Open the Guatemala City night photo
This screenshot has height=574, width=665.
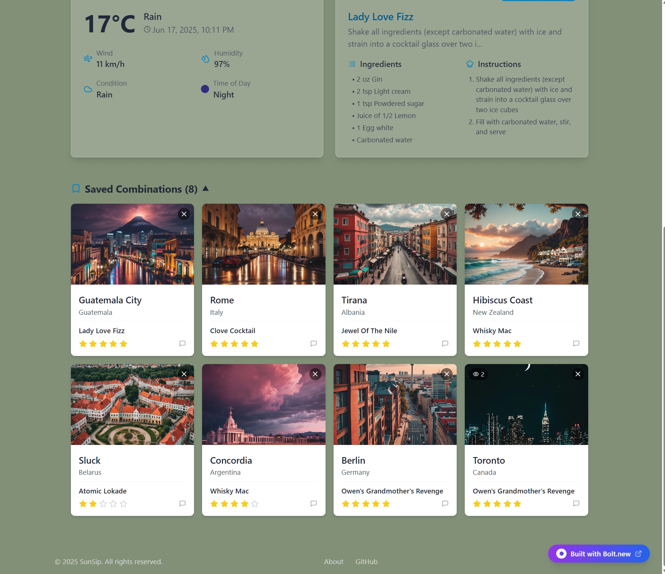click(132, 244)
